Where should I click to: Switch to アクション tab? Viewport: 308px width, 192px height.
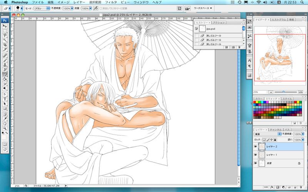pyautogui.click(x=219, y=23)
